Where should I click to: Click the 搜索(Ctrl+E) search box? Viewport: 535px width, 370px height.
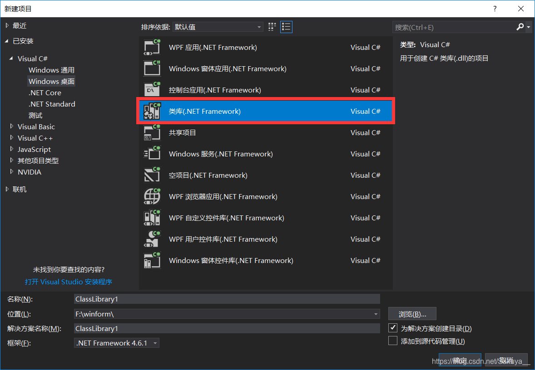tap(454, 27)
